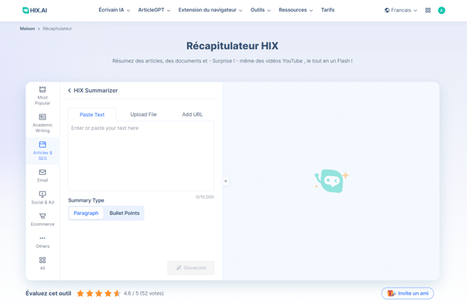Expand the Écrivain IA menu
This screenshot has height=305, width=467.
point(114,10)
